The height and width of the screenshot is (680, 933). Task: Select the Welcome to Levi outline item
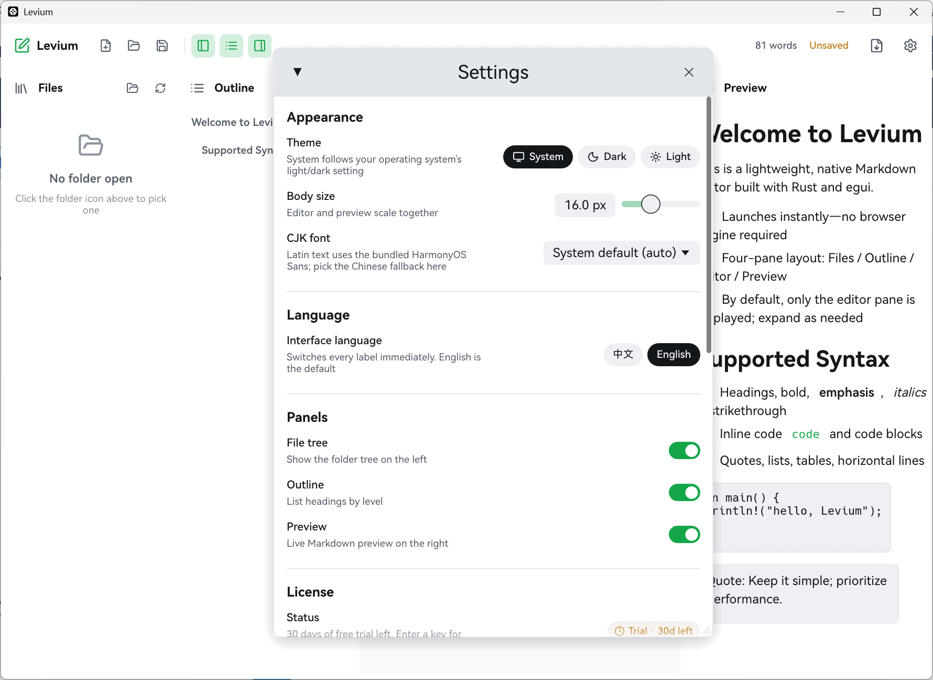(232, 122)
